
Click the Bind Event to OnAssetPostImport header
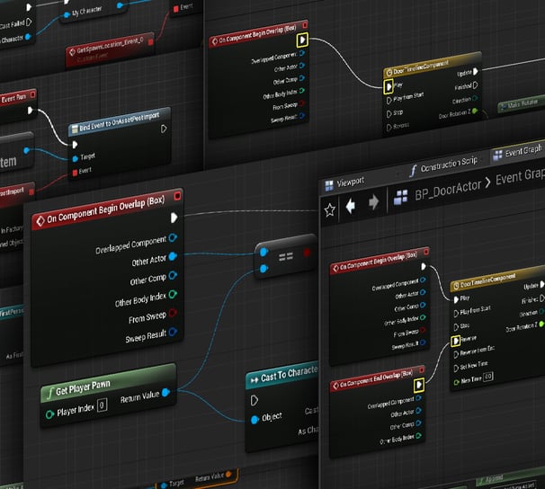tap(120, 121)
